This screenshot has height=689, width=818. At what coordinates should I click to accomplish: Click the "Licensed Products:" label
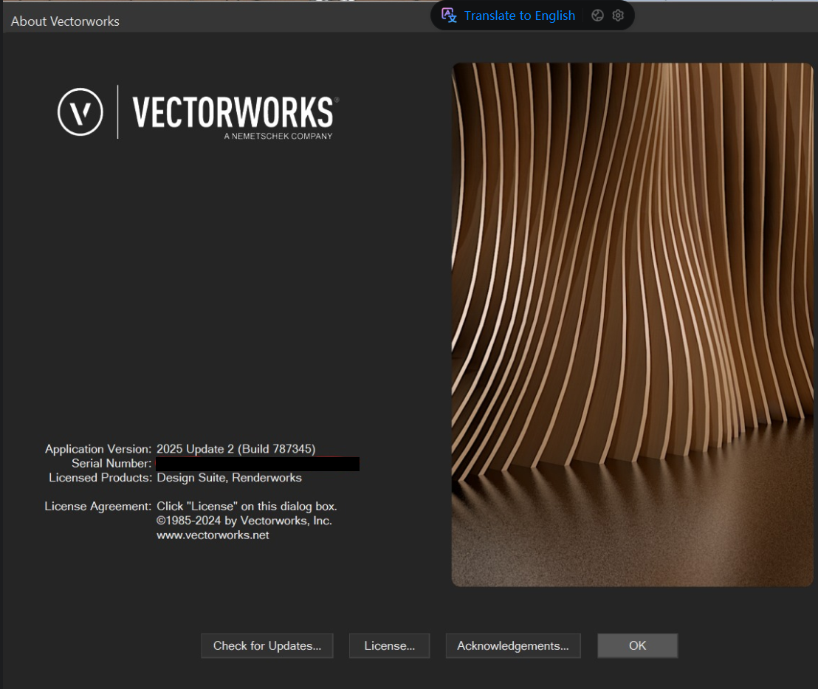pos(100,478)
